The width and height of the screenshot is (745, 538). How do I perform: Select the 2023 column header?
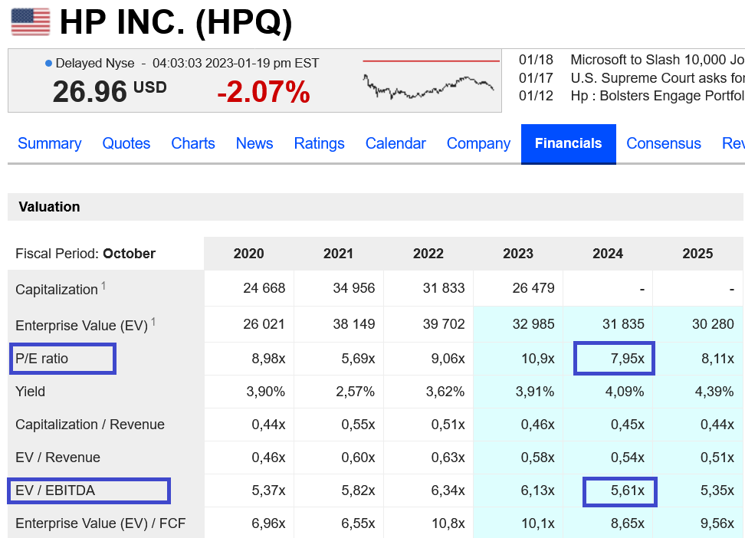pyautogui.click(x=518, y=254)
